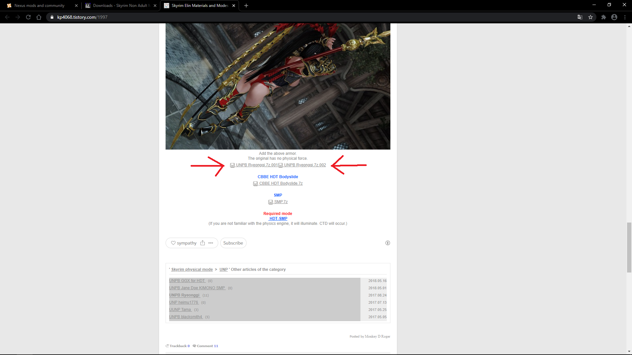This screenshot has width=632, height=355.
Task: Subscribe to this blog
Action: click(x=233, y=243)
